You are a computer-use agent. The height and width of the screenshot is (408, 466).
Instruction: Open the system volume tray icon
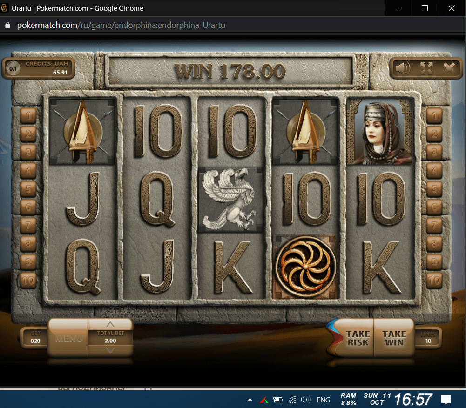coord(305,400)
